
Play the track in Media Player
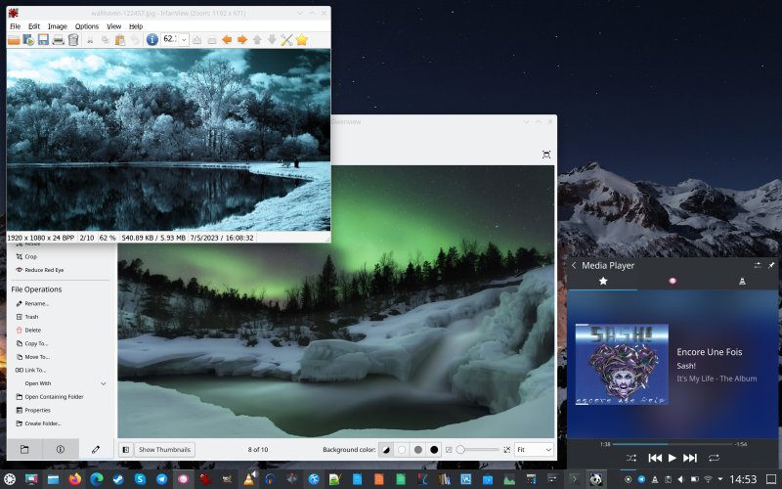click(673, 458)
